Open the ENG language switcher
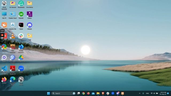This screenshot has width=171, height=96. click(147, 93)
